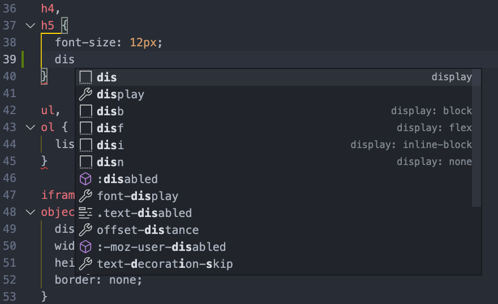Click the snippet icon beside 'disf'
The height and width of the screenshot is (304, 498).
click(85, 128)
